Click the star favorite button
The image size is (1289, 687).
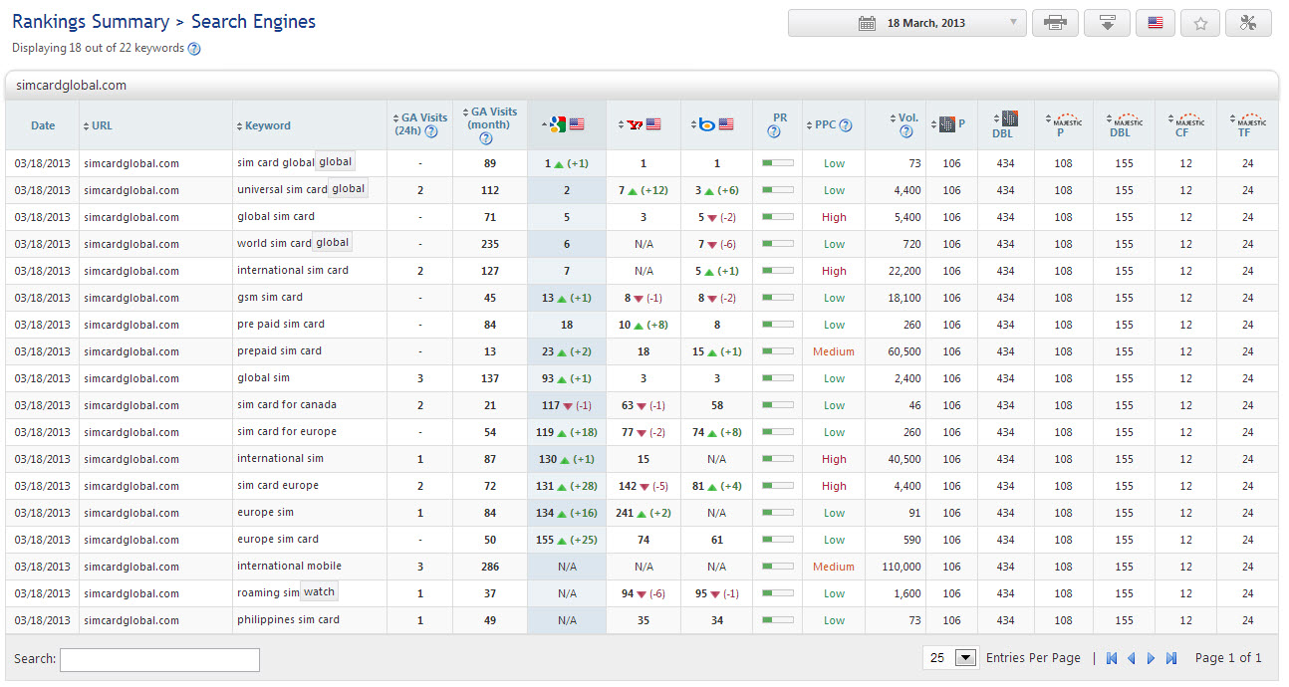coord(1200,23)
